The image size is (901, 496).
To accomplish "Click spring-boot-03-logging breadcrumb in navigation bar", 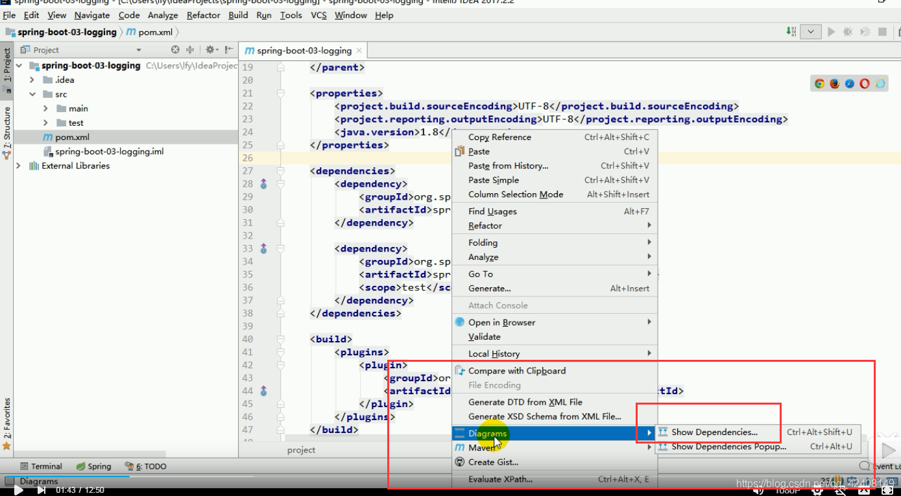I will 62,32.
